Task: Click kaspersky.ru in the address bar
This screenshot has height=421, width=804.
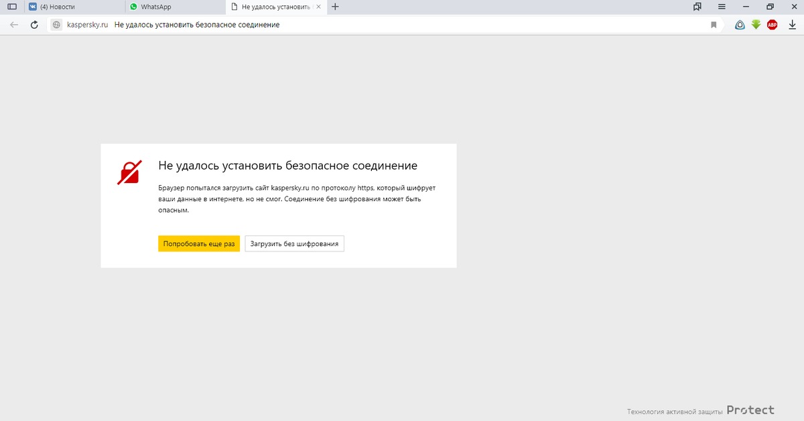Action: [87, 25]
